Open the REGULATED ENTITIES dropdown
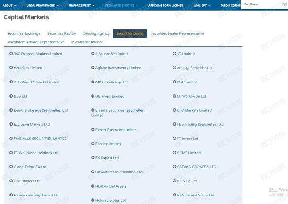288x204 pixels. (121, 5)
